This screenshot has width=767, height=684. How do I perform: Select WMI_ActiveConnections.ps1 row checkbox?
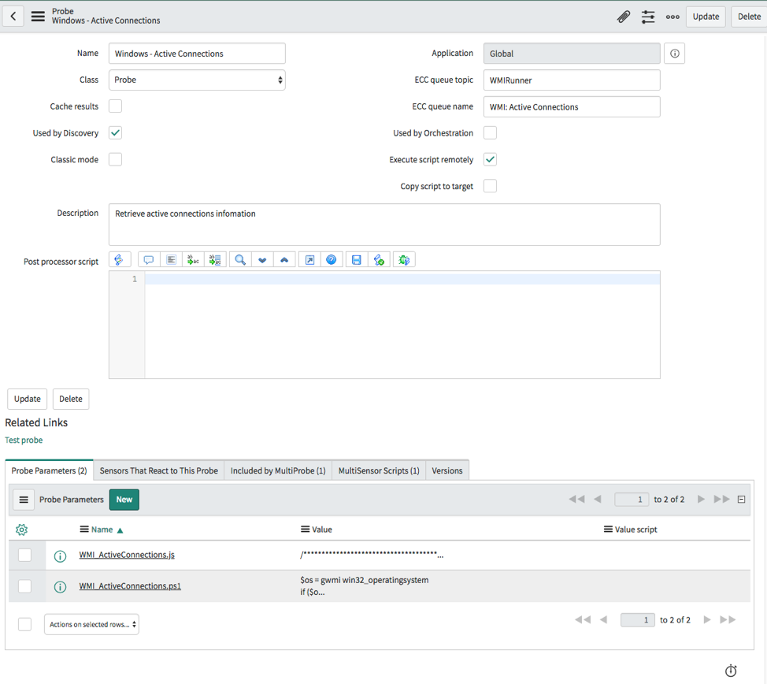(24, 586)
